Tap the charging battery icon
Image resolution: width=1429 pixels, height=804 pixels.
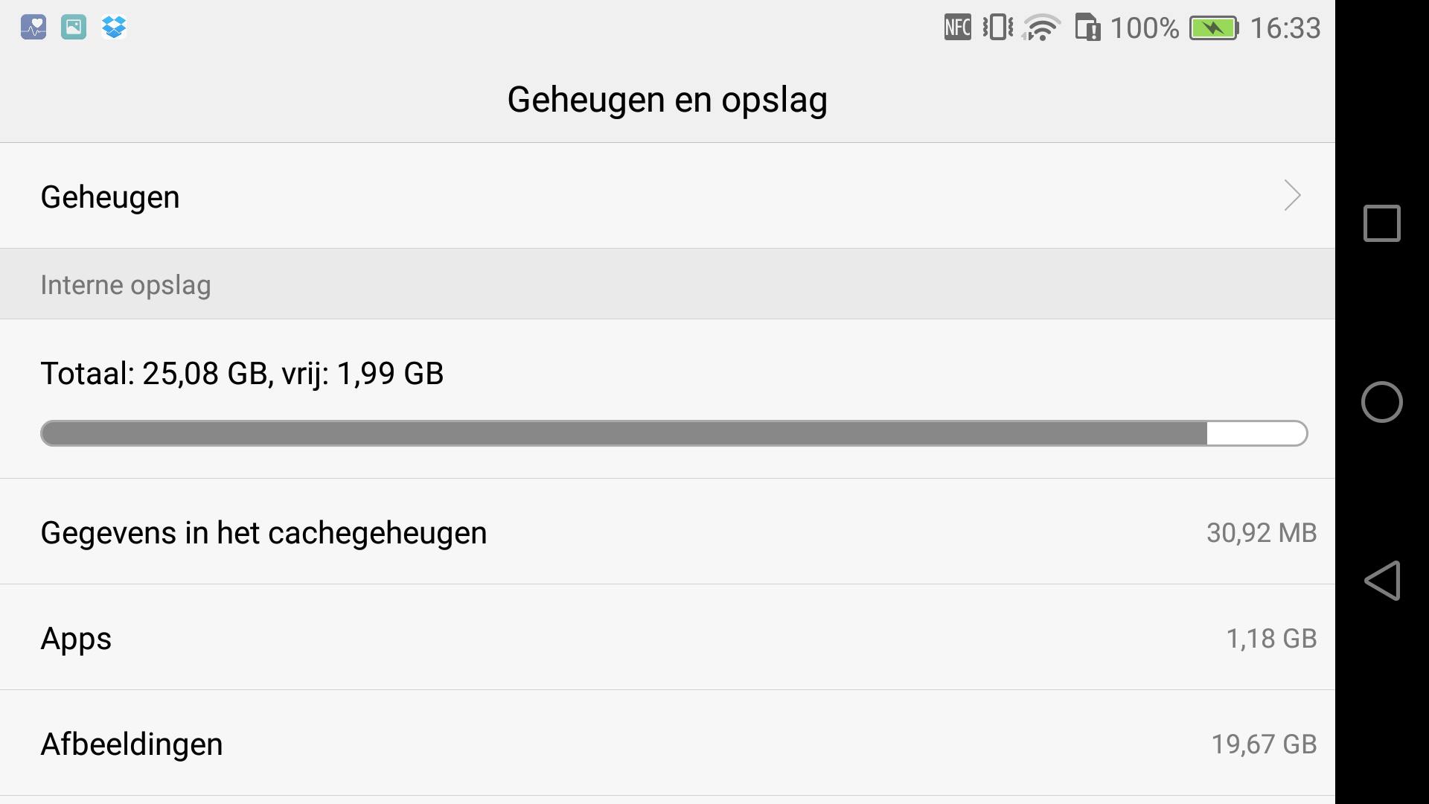pyautogui.click(x=1213, y=28)
